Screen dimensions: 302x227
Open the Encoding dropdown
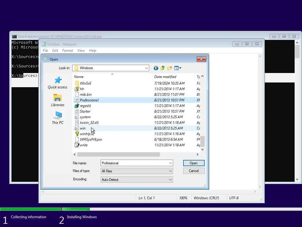click(170, 180)
